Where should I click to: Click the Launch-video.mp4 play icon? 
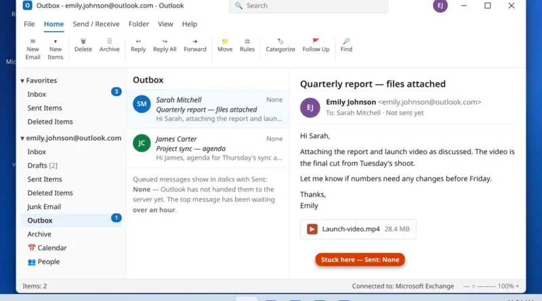312,229
